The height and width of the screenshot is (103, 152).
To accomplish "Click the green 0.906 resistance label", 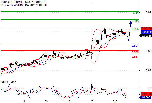I will coord(135,29).
